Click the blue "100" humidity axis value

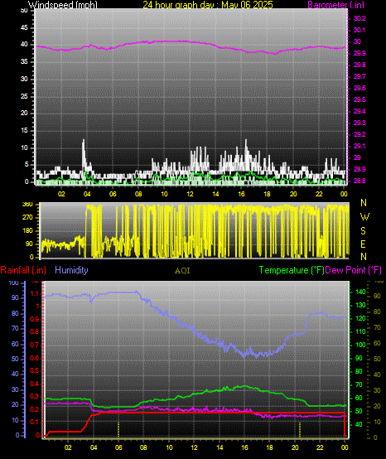(x=14, y=283)
